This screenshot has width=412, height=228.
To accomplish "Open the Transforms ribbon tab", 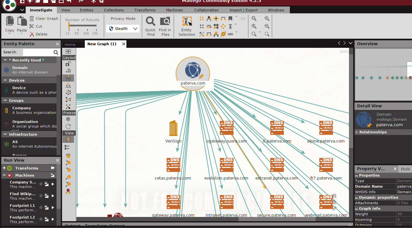I will pos(145,10).
